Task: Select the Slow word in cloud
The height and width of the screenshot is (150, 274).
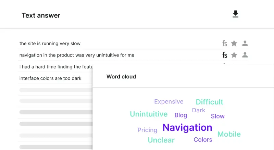Action: click(217, 116)
